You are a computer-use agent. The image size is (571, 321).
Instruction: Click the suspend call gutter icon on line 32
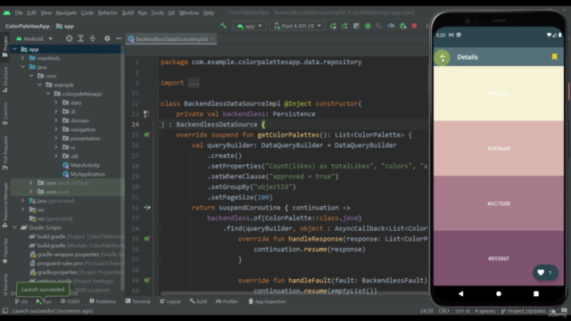[147, 208]
